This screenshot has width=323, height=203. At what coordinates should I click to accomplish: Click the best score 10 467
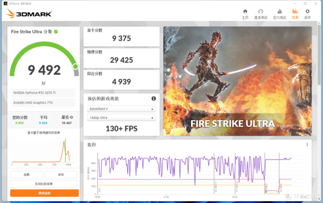coord(67,123)
